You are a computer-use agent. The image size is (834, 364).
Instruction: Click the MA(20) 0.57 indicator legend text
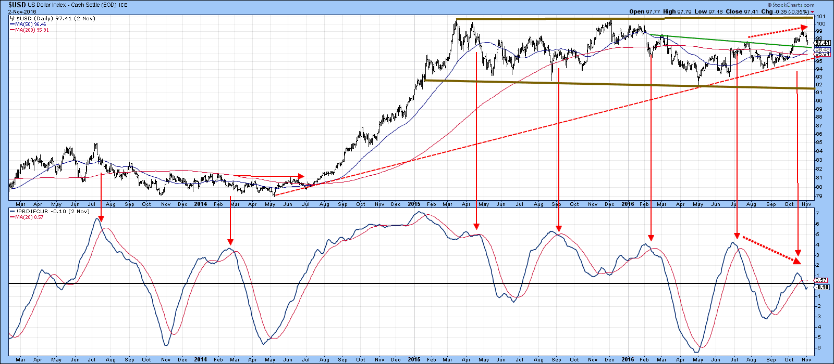click(27, 217)
